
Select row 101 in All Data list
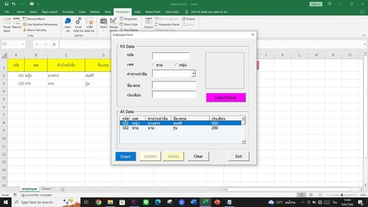click(x=181, y=123)
